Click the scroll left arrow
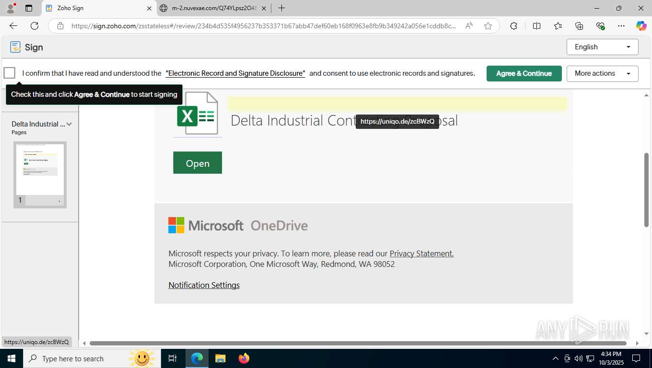652x368 pixels. click(x=84, y=343)
